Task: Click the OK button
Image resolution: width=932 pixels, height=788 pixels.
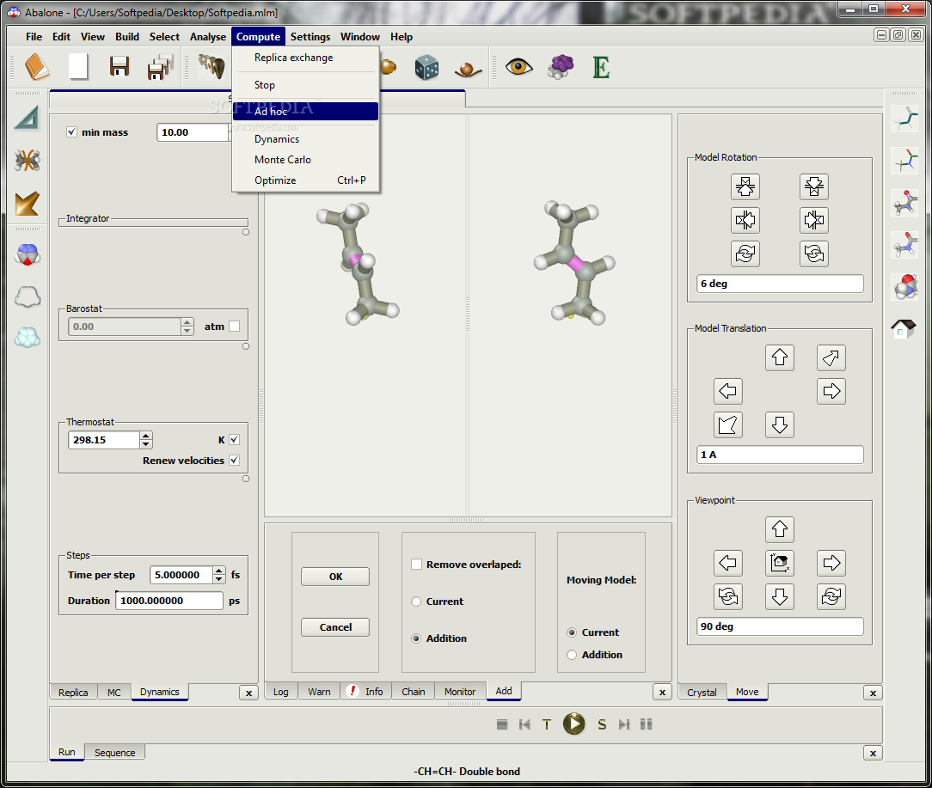Action: tap(335, 577)
